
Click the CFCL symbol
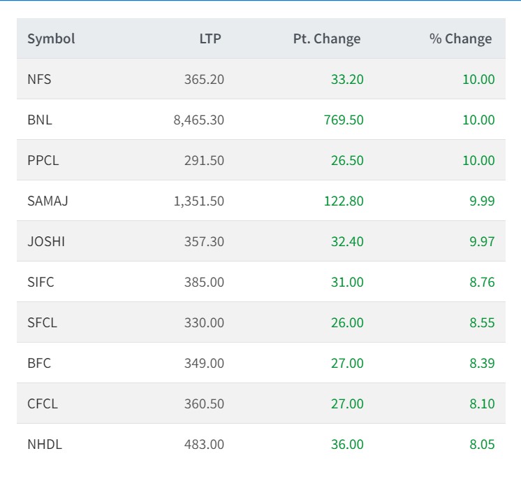[43, 403]
